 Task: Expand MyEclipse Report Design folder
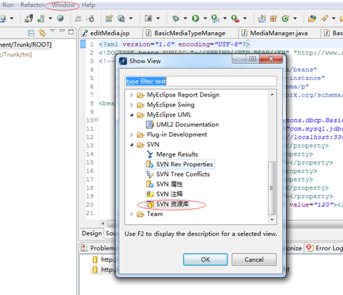tap(131, 95)
